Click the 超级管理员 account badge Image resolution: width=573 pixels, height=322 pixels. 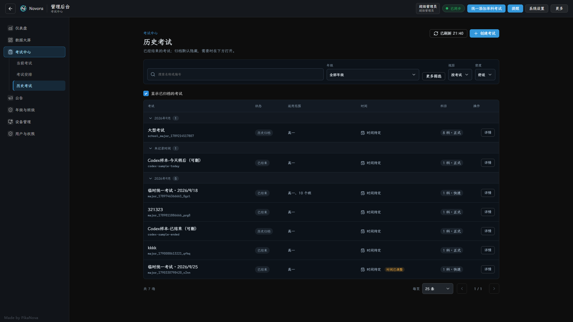pos(428,8)
